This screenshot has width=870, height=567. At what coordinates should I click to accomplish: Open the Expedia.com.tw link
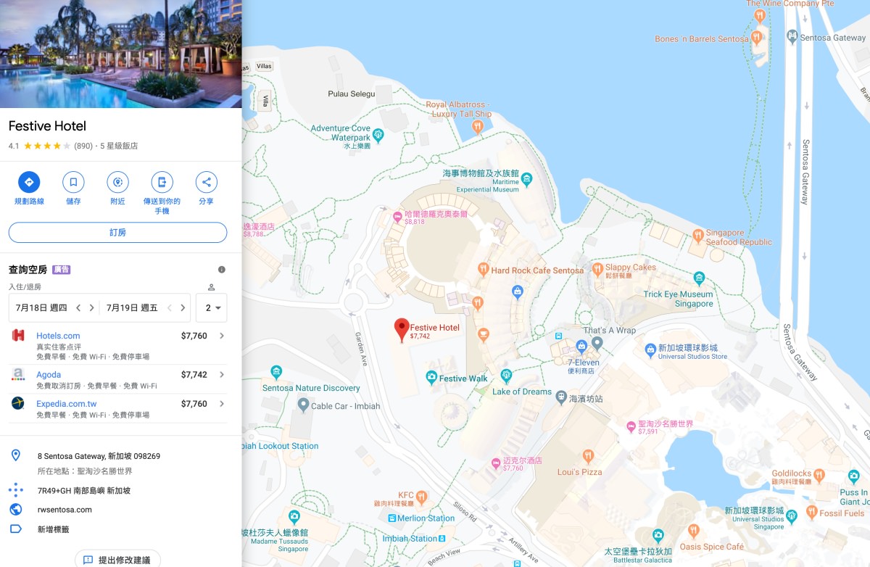(x=66, y=404)
